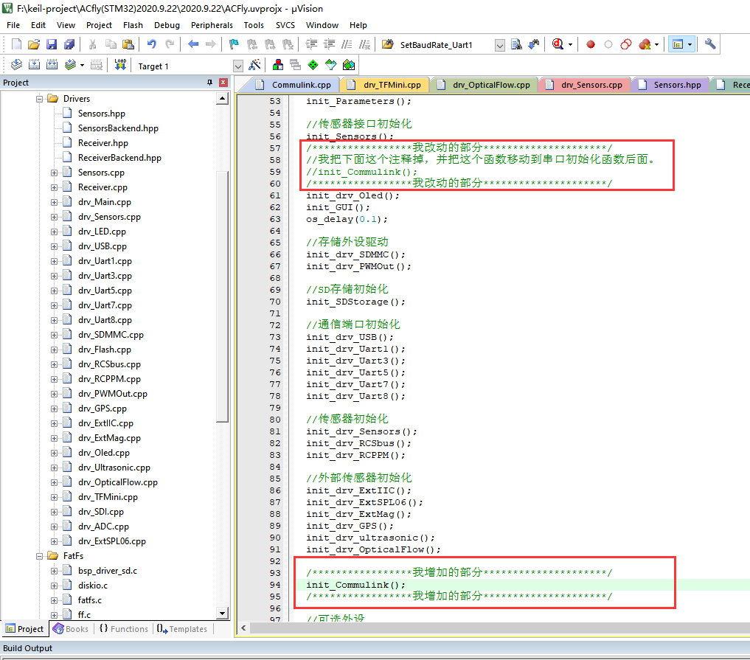Click the Undo arrow icon

point(152,44)
